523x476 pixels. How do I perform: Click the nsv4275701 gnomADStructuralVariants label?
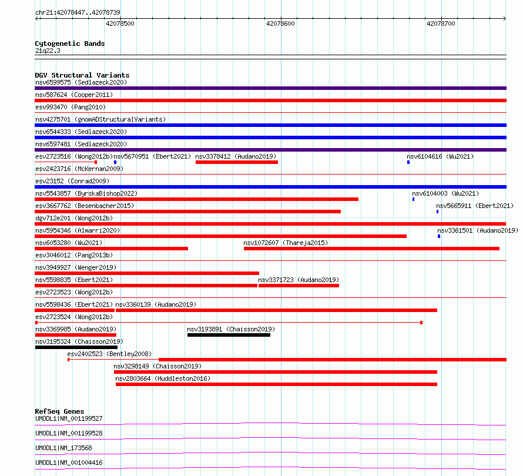tap(100, 119)
